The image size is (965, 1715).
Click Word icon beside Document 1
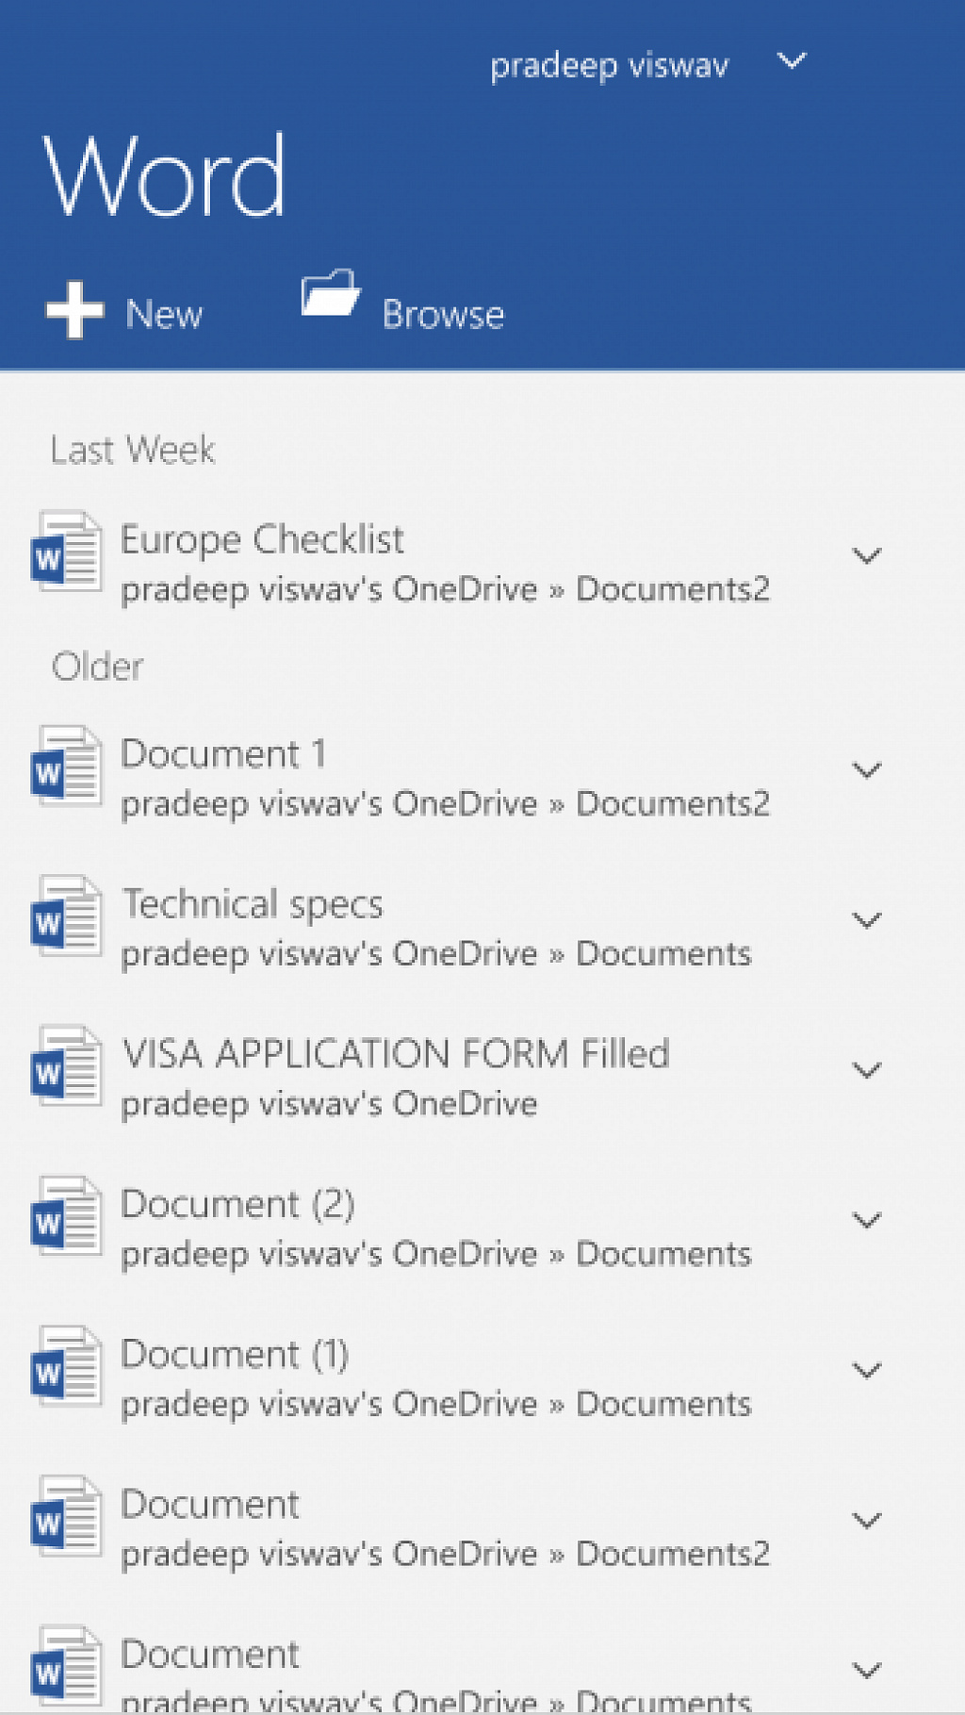66,766
